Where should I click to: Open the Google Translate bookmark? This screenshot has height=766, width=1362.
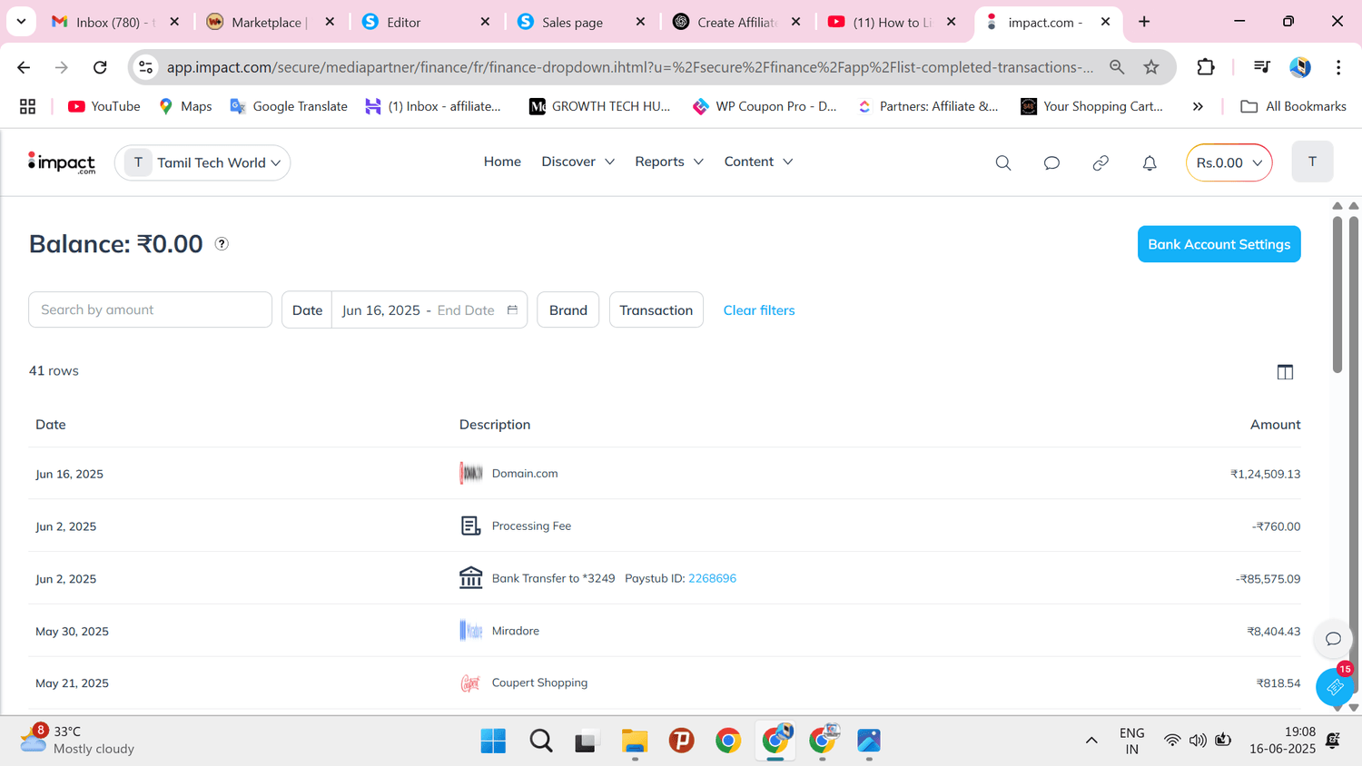click(288, 106)
